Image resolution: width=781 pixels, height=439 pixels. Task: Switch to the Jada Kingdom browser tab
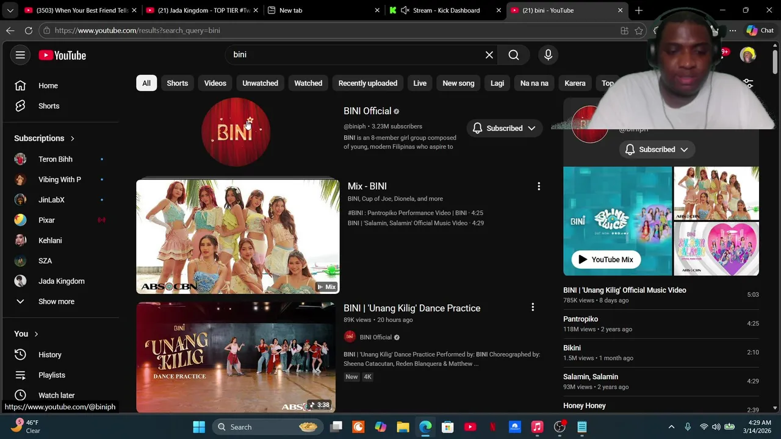(201, 10)
